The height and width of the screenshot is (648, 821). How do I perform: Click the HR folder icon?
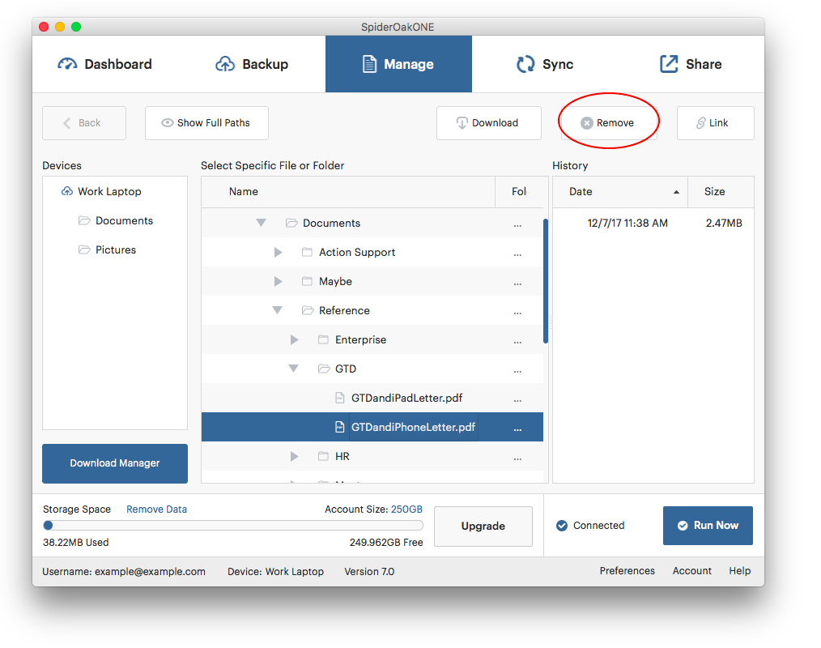point(324,457)
